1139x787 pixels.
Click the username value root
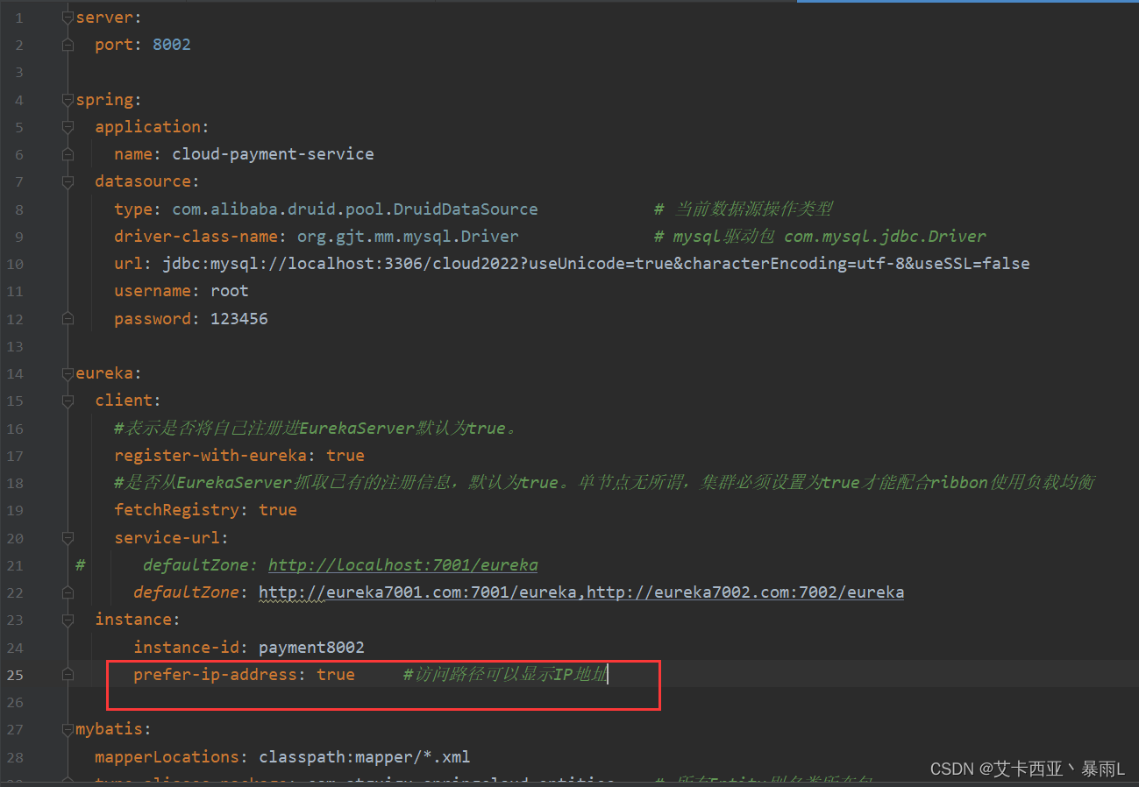tap(230, 290)
